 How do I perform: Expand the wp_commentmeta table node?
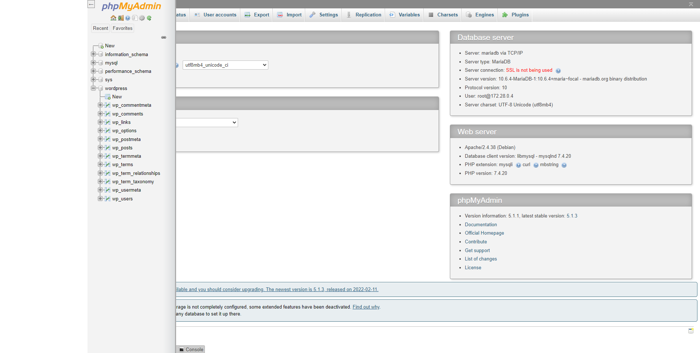tap(100, 105)
